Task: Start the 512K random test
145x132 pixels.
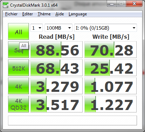Action: click(18, 68)
